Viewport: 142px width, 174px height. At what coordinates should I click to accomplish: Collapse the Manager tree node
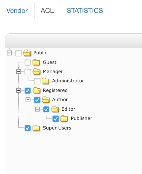(x=19, y=72)
